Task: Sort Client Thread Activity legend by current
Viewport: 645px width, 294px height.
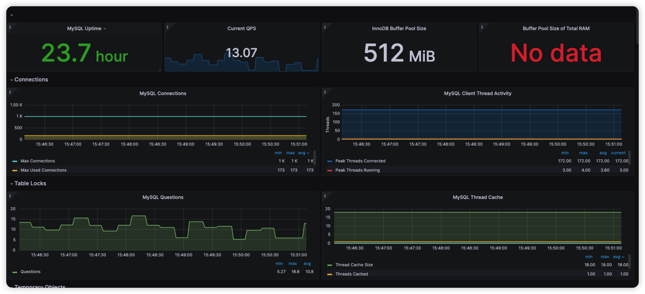Action: (x=618, y=153)
